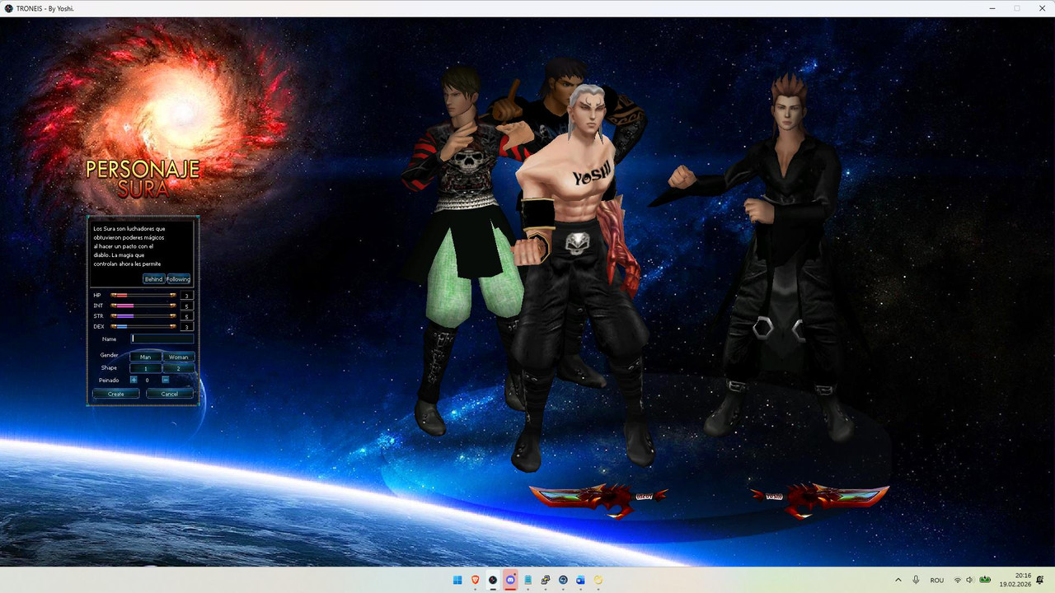Image resolution: width=1055 pixels, height=593 pixels.
Task: Open Brave browser from taskbar
Action: pos(475,580)
